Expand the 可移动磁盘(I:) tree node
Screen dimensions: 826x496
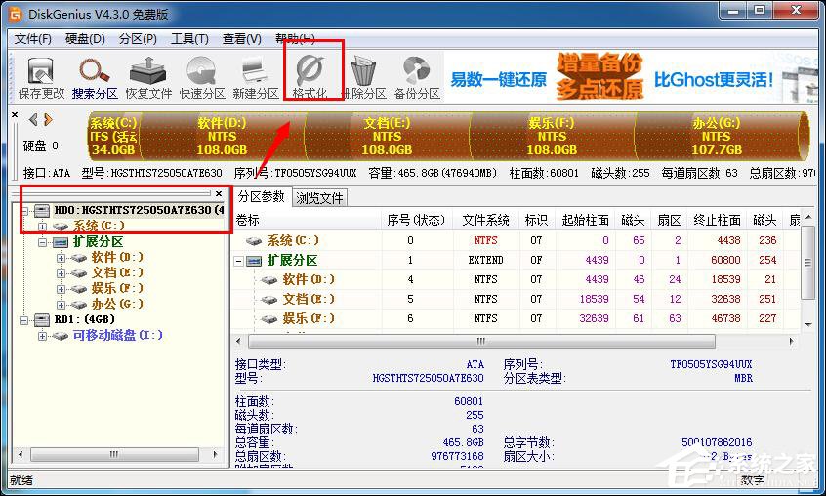pos(43,336)
